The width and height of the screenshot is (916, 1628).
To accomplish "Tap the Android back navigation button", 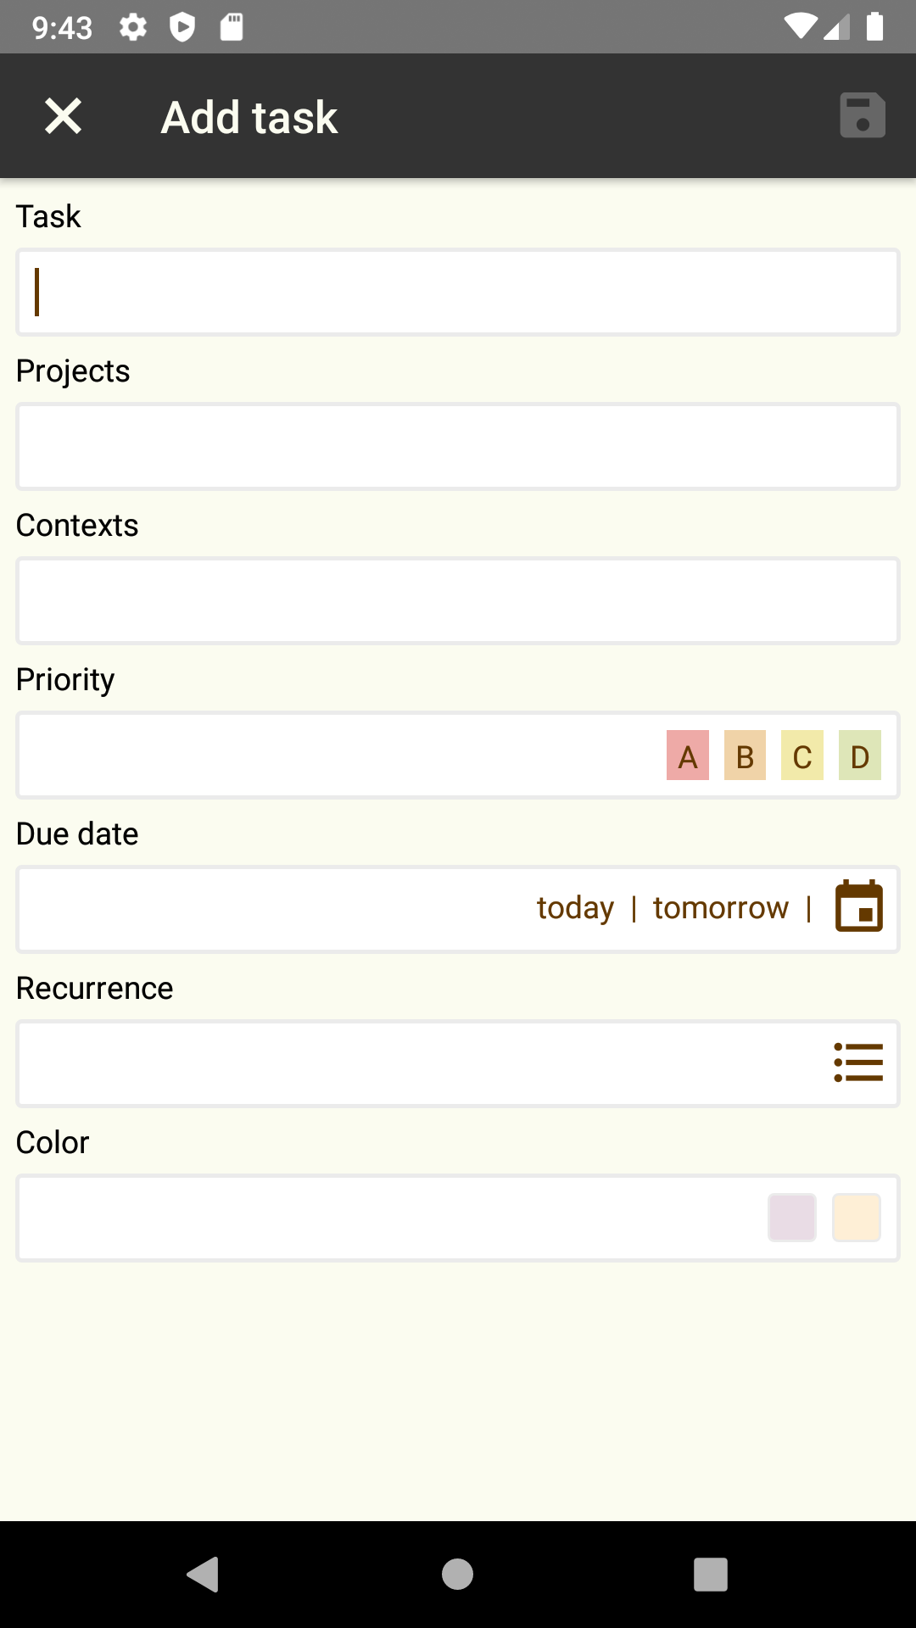I will 203,1575.
